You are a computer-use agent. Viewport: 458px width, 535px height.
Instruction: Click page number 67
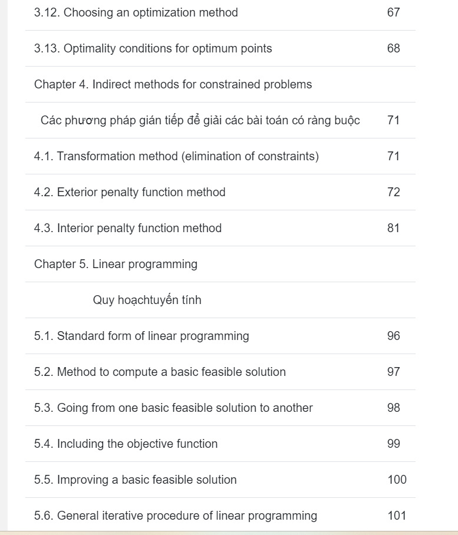point(394,12)
